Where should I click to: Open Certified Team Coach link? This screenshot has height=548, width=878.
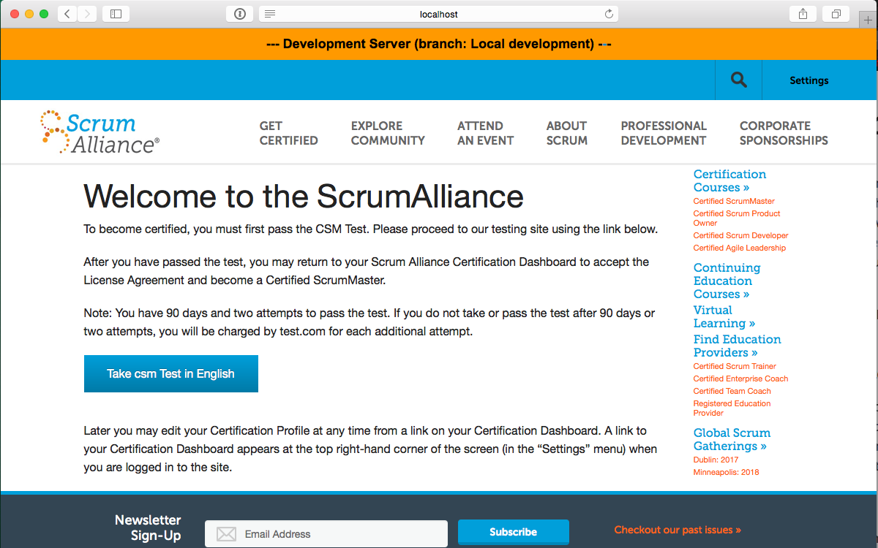click(x=732, y=391)
